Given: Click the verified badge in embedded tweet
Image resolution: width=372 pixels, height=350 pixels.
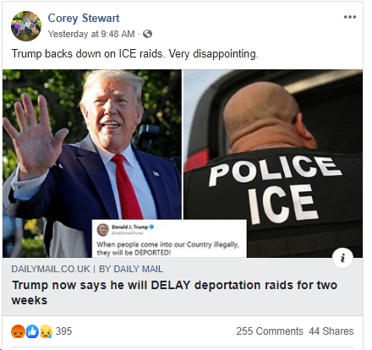Looking at the screenshot, I should click(x=151, y=227).
